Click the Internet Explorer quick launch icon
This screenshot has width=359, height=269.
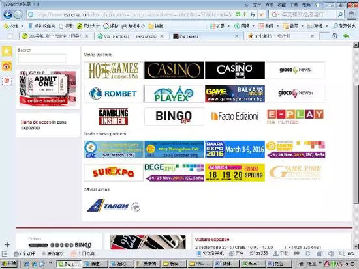[x=27, y=264]
